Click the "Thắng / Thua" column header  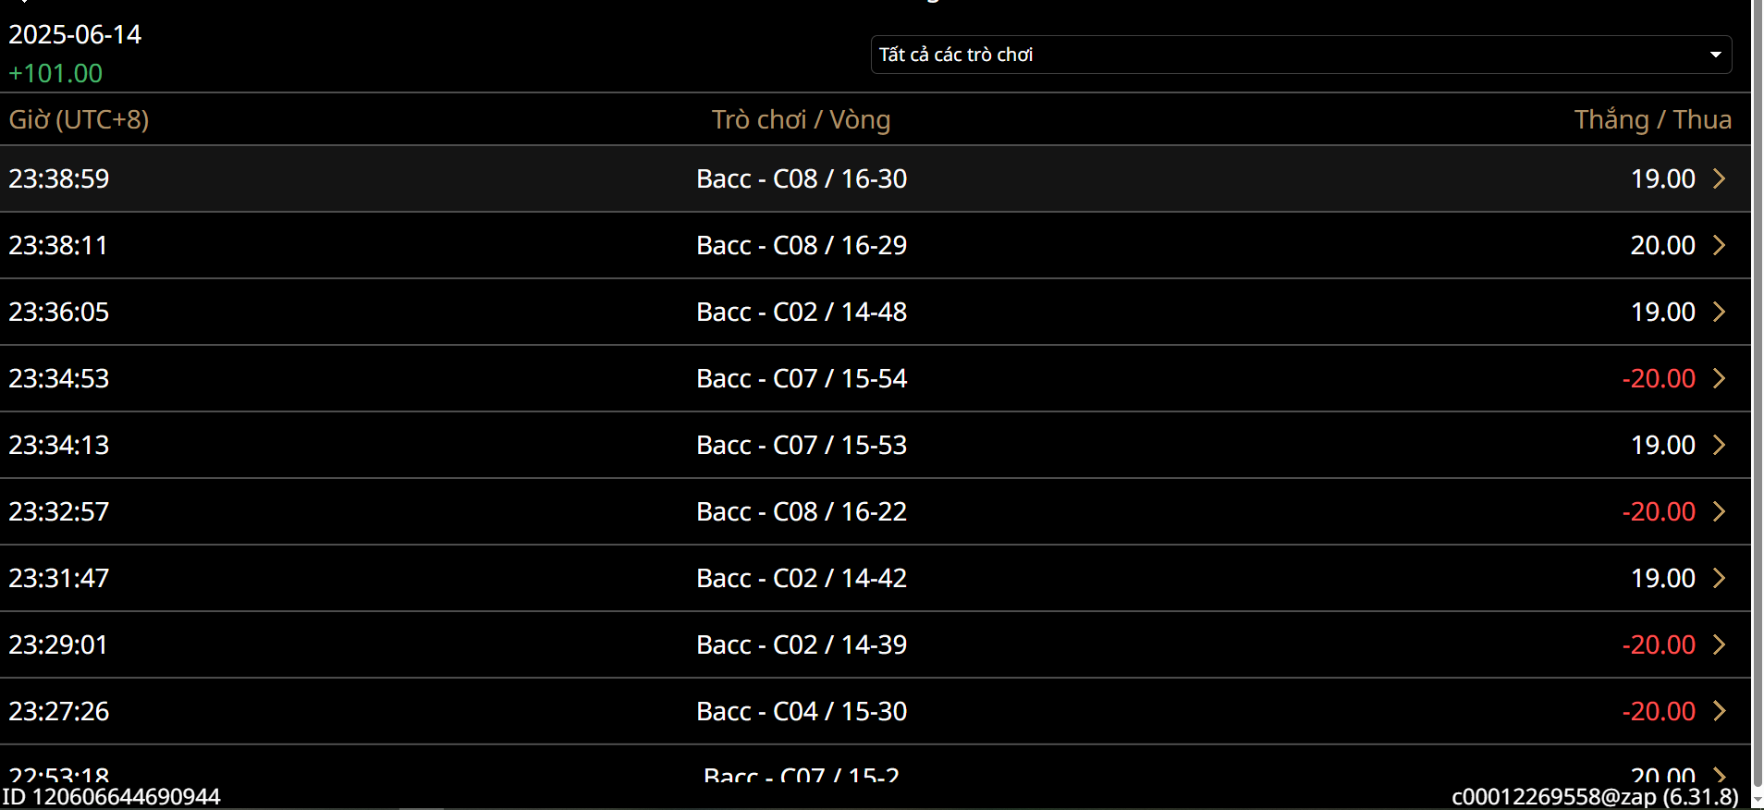click(1652, 119)
